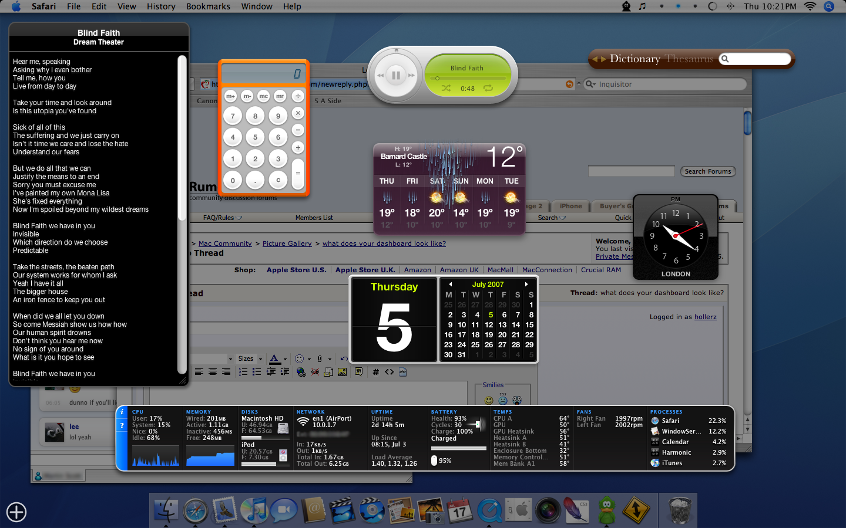This screenshot has height=528, width=846.
Task: Click the undo arrow in editor toolbar
Action: (344, 358)
